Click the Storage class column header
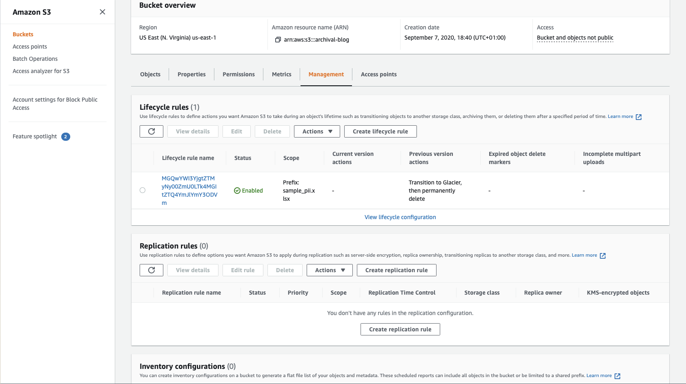 [482, 293]
